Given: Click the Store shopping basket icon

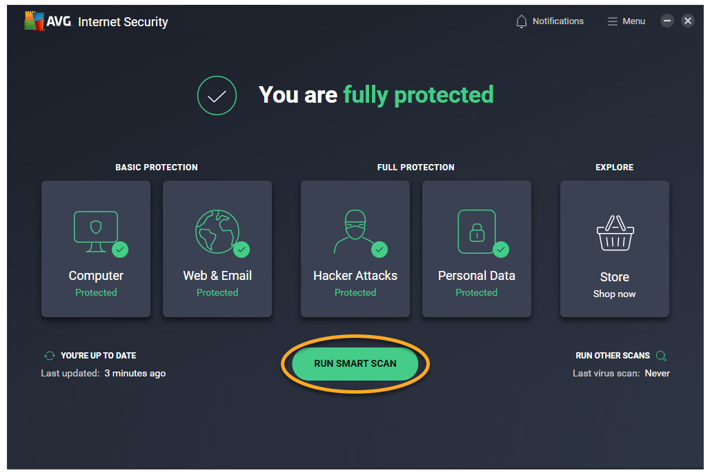Looking at the screenshot, I should (614, 234).
